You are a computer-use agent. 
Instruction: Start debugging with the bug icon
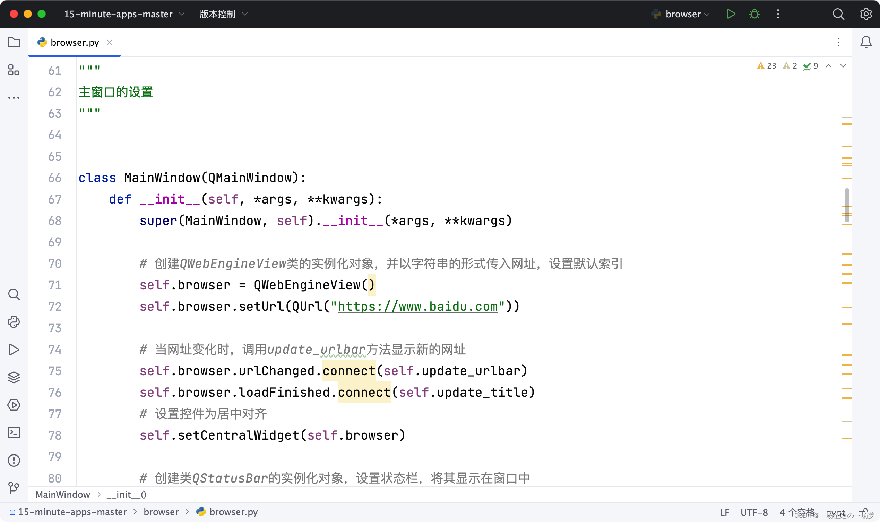pos(754,14)
